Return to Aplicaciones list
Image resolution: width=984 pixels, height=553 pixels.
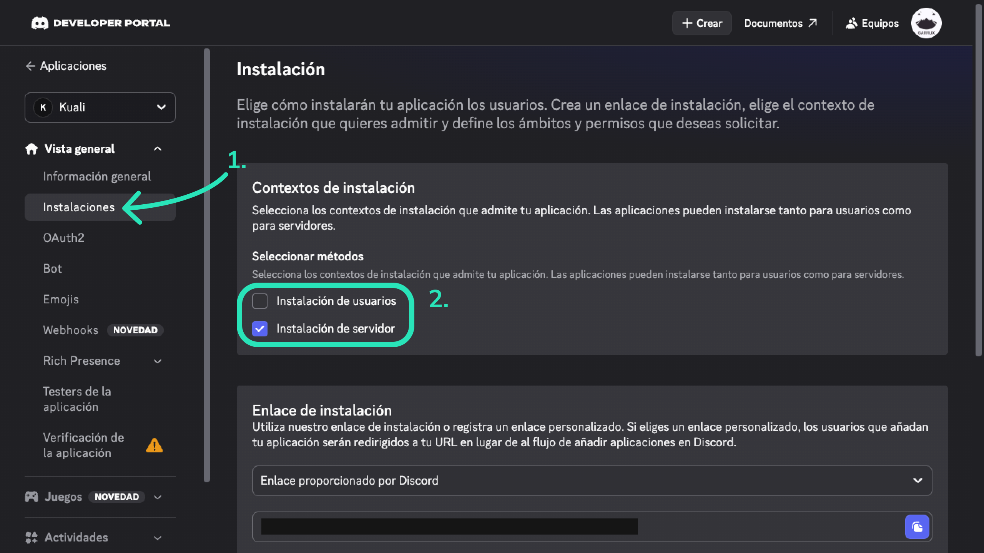[x=66, y=66]
